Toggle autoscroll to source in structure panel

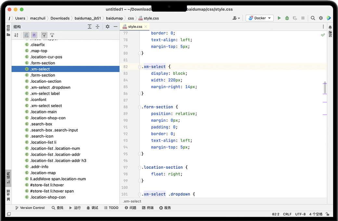[x=44, y=35]
